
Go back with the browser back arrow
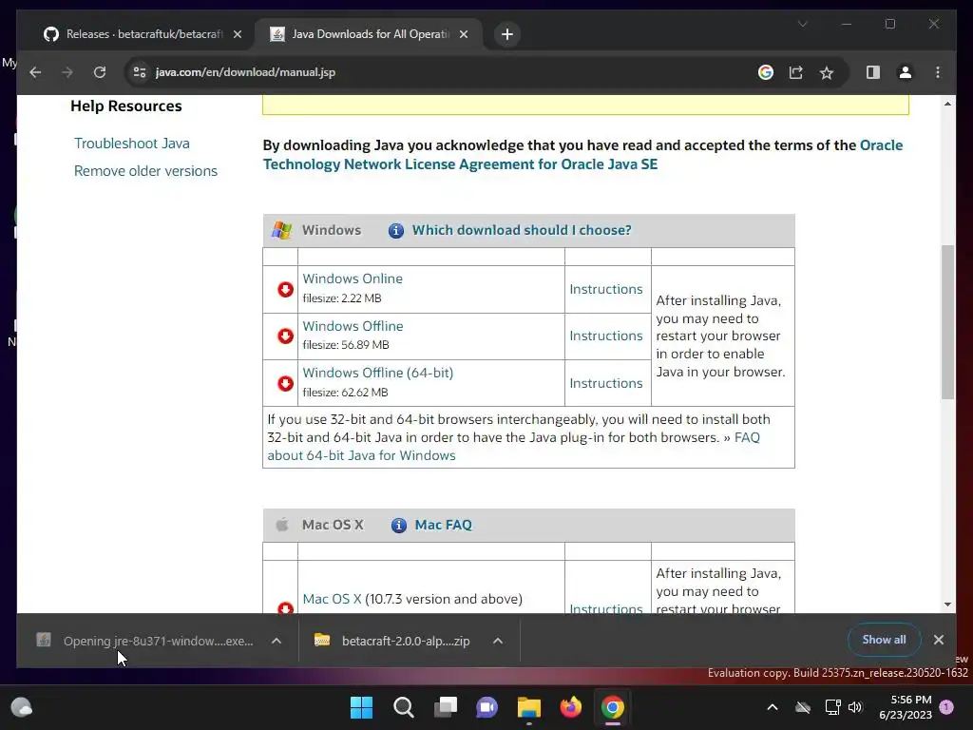35,72
